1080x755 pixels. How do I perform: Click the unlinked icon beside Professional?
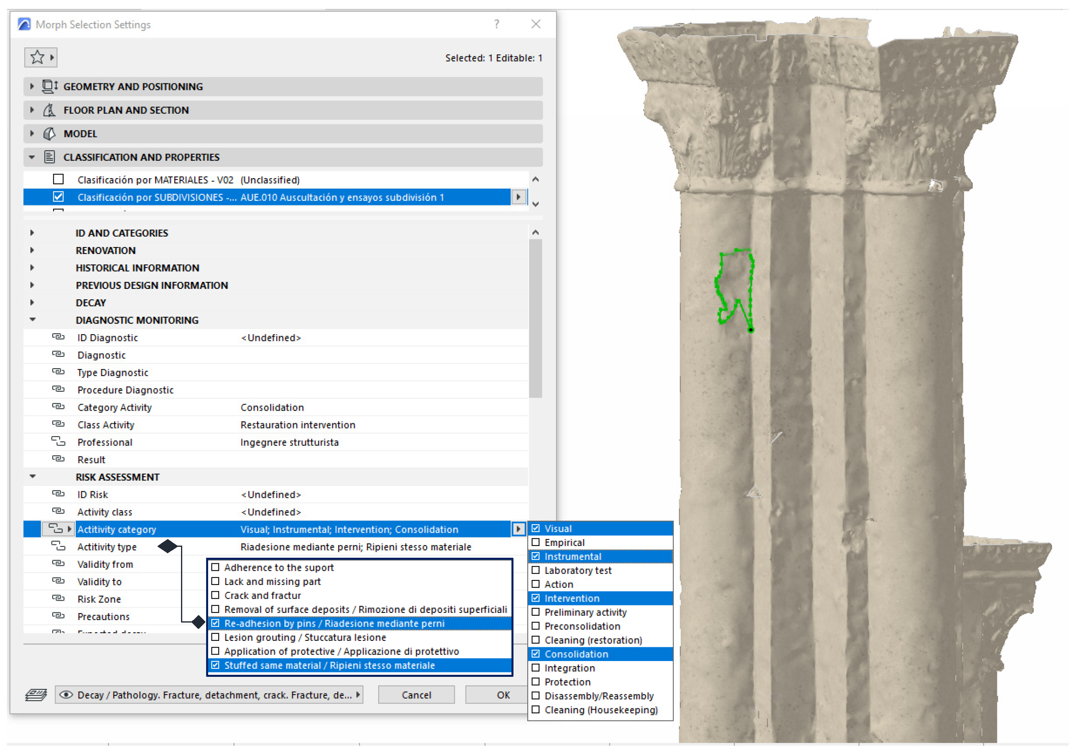[x=58, y=441]
